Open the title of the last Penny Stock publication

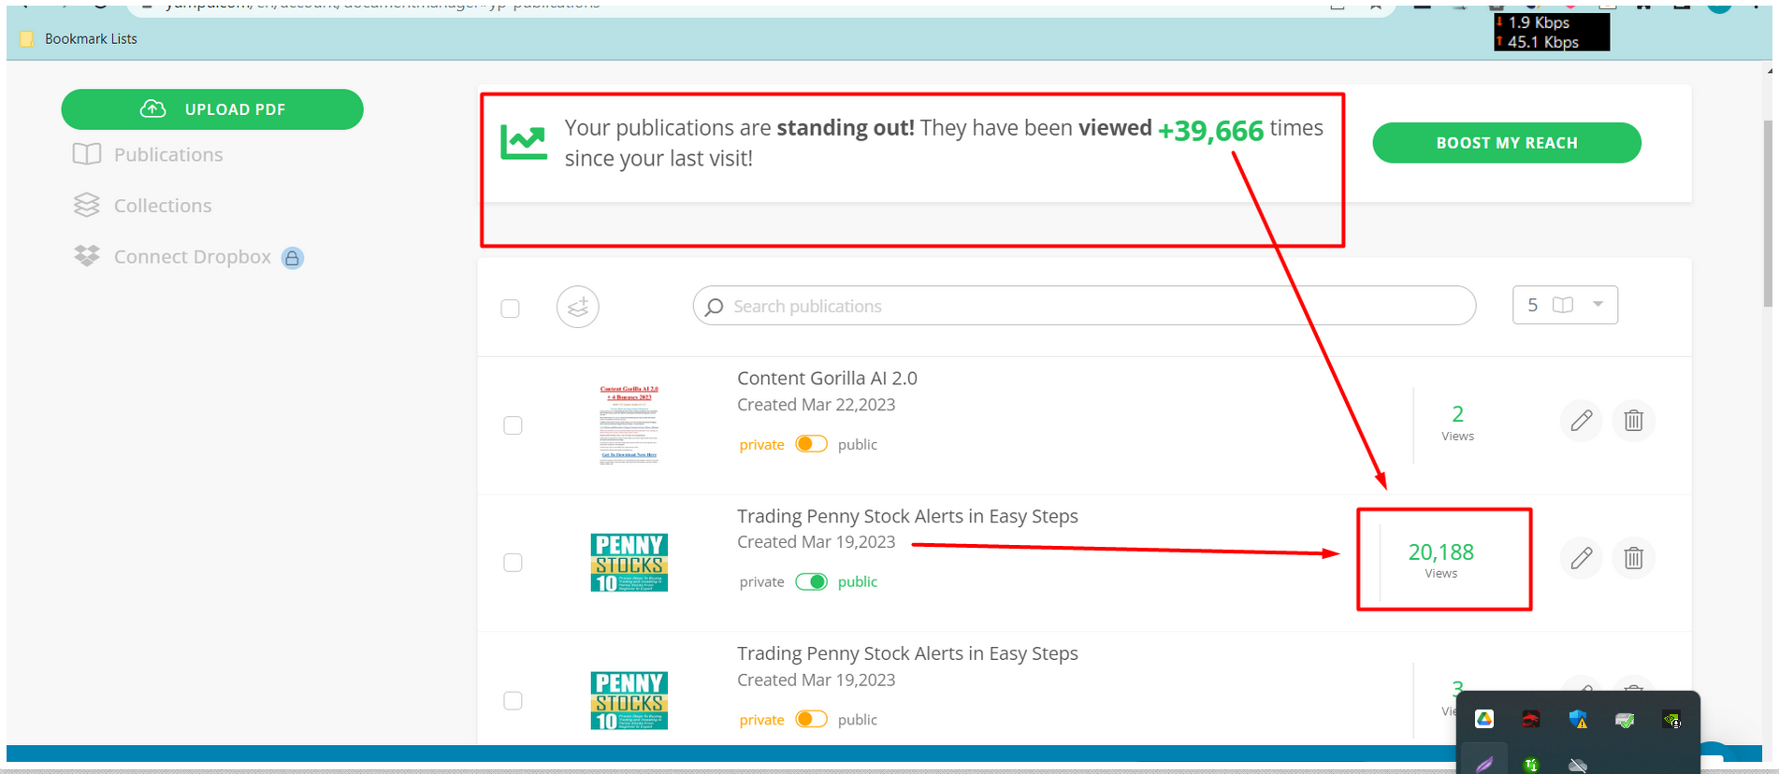tap(907, 653)
